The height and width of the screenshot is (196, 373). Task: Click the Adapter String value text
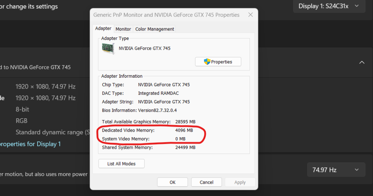164,102
